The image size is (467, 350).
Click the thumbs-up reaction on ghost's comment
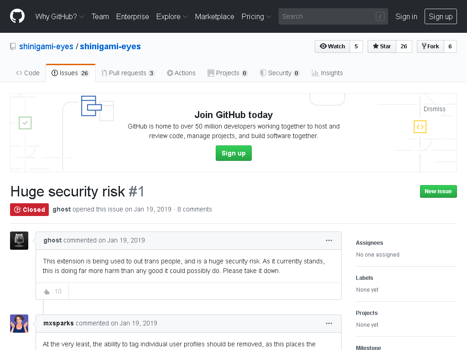(x=52, y=291)
